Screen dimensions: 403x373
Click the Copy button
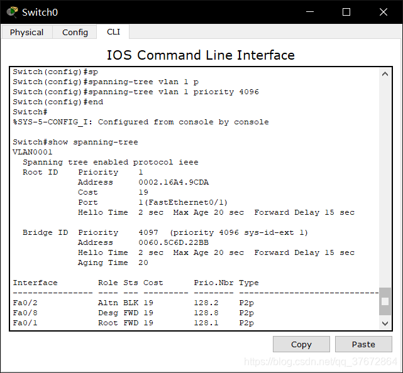point(301,344)
